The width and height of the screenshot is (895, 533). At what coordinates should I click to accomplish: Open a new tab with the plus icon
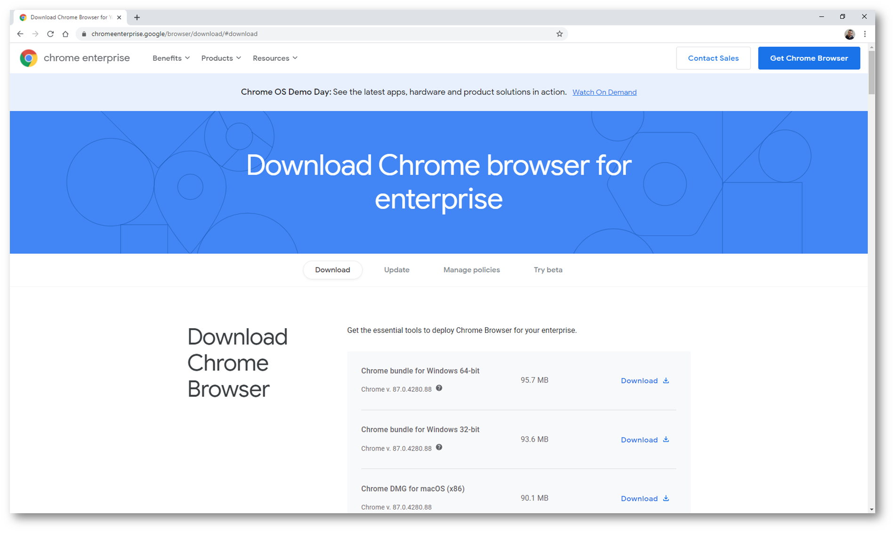[x=137, y=17]
